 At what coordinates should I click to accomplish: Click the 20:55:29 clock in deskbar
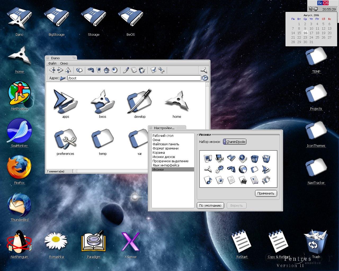329,9
